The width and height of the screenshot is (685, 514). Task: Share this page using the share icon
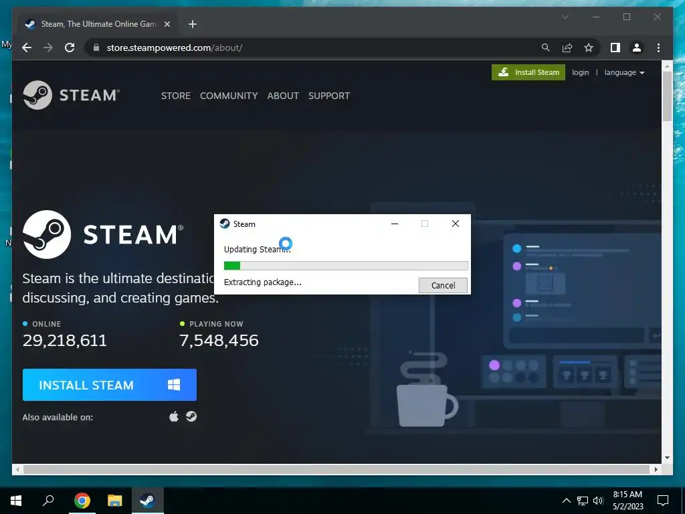tap(567, 48)
